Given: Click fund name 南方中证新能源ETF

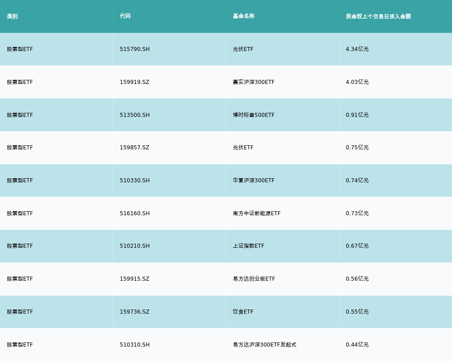Looking at the screenshot, I should (257, 213).
